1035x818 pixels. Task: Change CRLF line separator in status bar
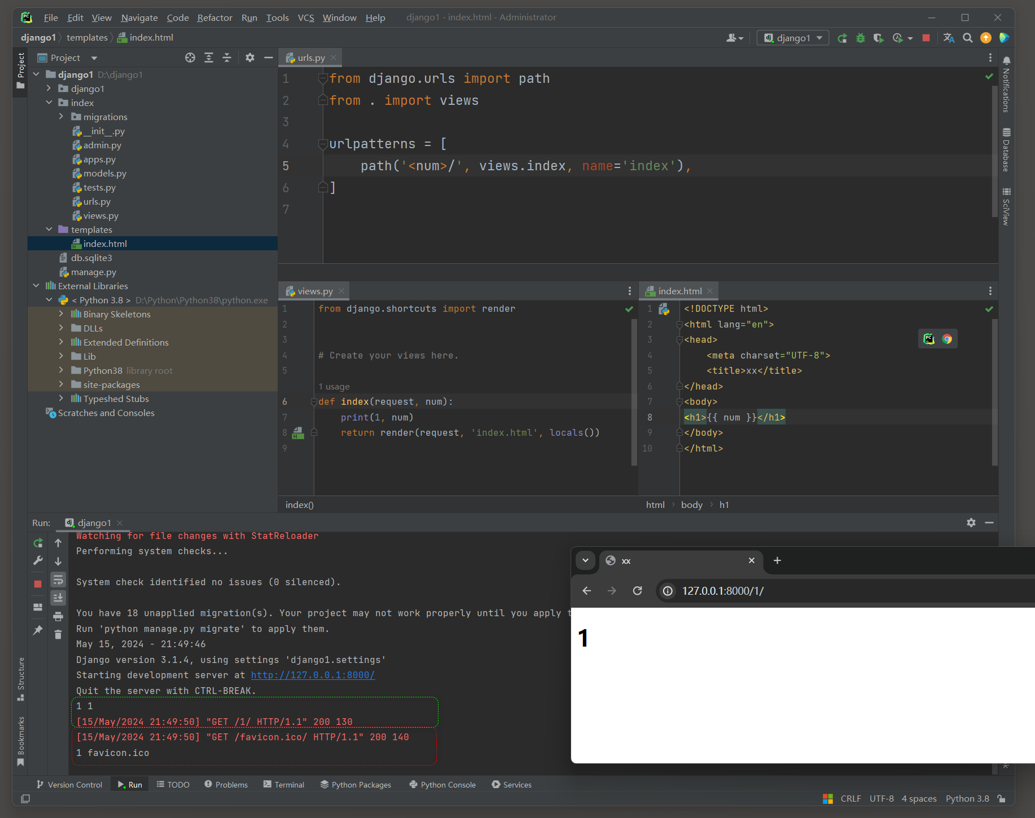(x=850, y=799)
